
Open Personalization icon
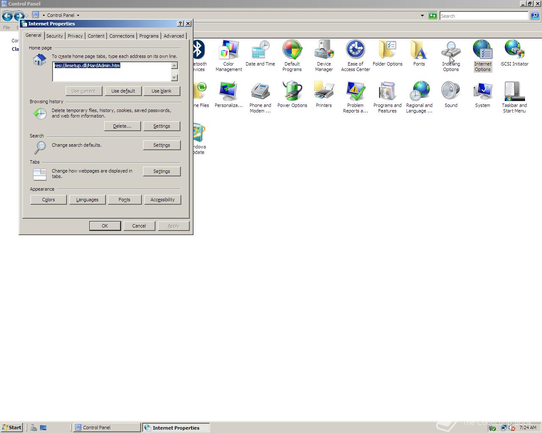(229, 95)
